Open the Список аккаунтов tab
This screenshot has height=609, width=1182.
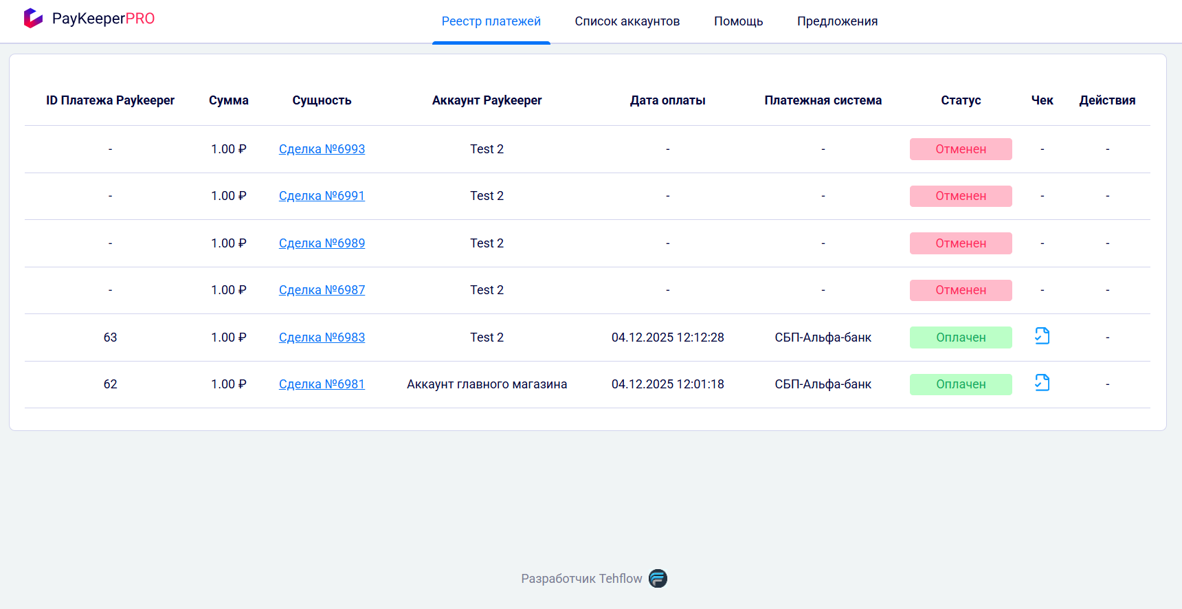[x=627, y=21]
